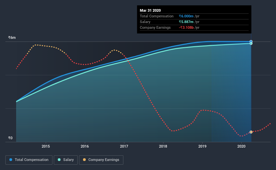Click the ₹0 y-axis label
This screenshot has width=276, height=170.
tap(10, 138)
